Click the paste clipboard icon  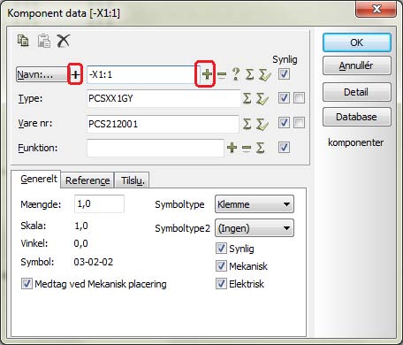pos(44,41)
